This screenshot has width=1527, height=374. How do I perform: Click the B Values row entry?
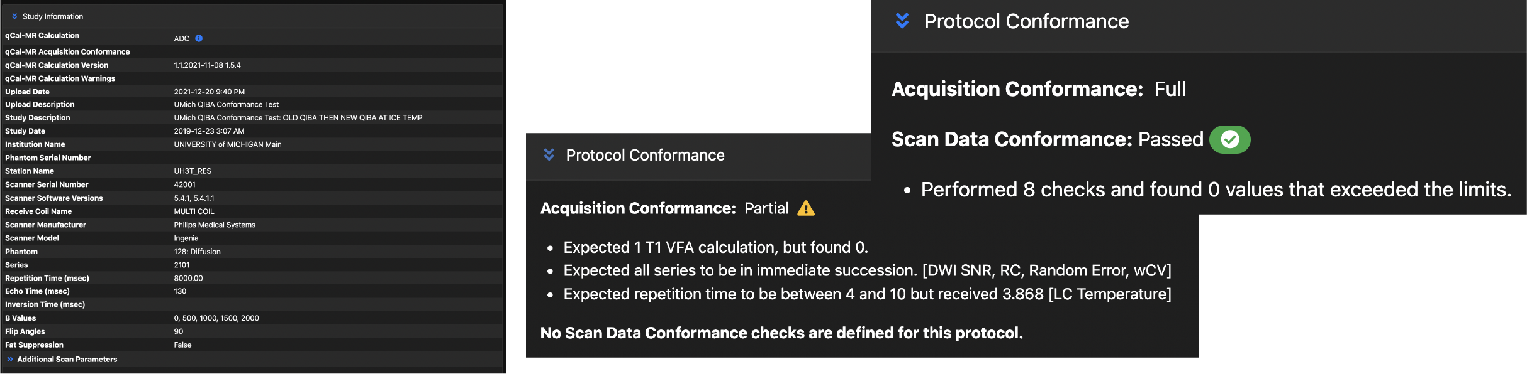tap(216, 318)
